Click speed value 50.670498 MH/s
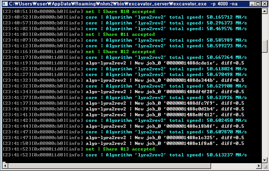 click(x=227, y=75)
